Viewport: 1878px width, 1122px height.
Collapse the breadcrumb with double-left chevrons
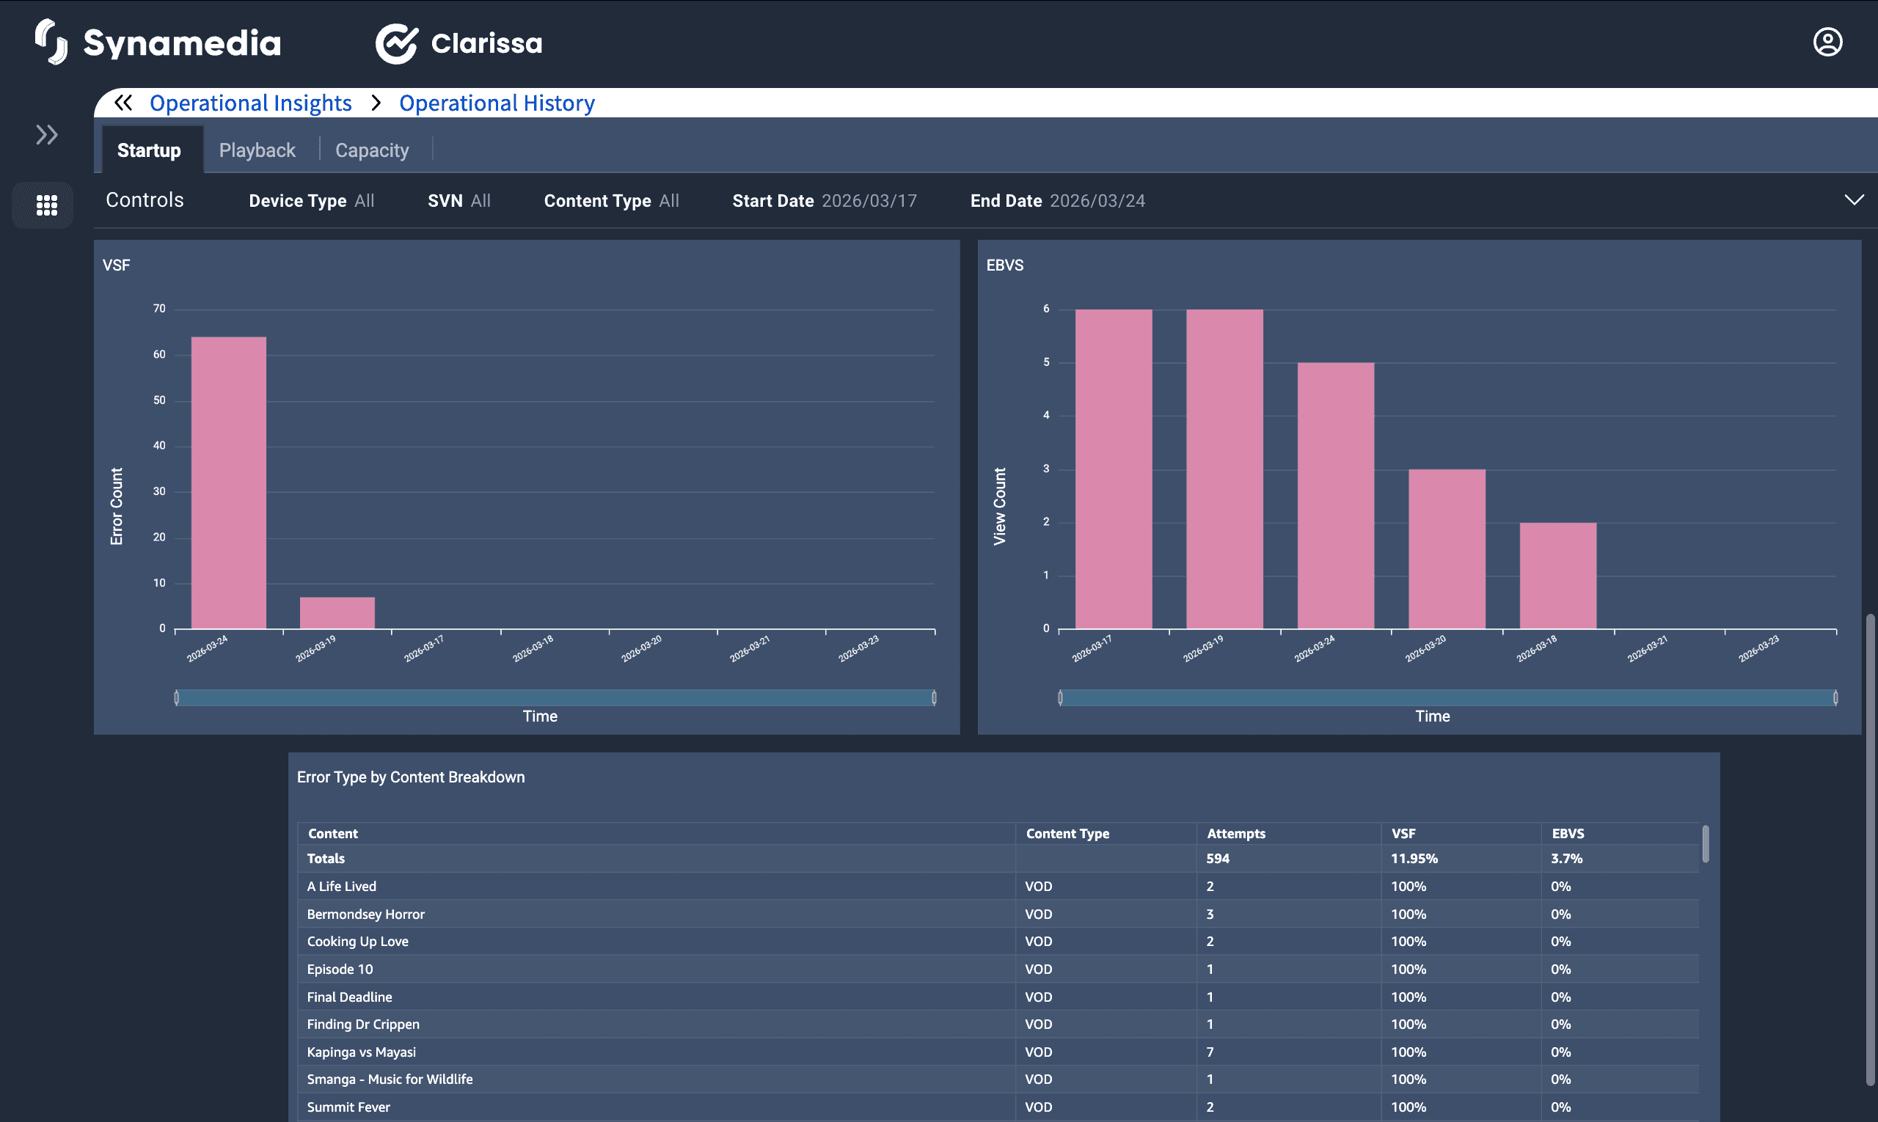click(x=123, y=102)
